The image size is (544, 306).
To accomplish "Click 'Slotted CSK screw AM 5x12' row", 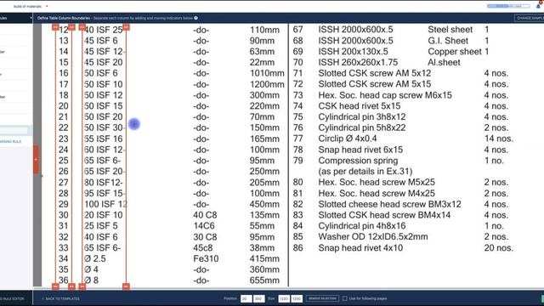I will click(x=375, y=73).
